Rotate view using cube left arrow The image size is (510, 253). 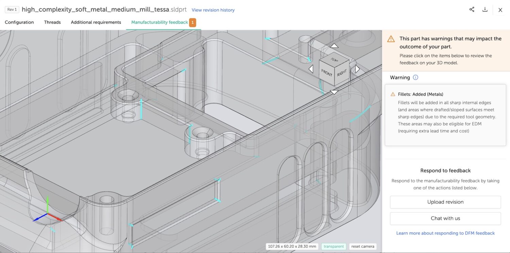(x=311, y=69)
